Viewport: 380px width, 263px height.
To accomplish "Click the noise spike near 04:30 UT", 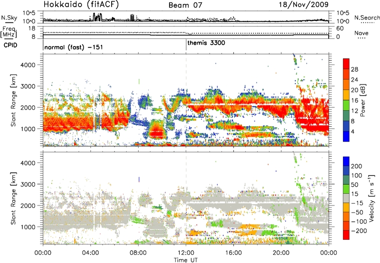I will (x=97, y=17).
